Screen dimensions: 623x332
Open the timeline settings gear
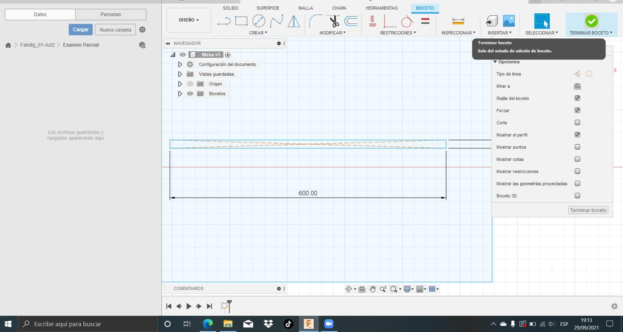pos(614,306)
